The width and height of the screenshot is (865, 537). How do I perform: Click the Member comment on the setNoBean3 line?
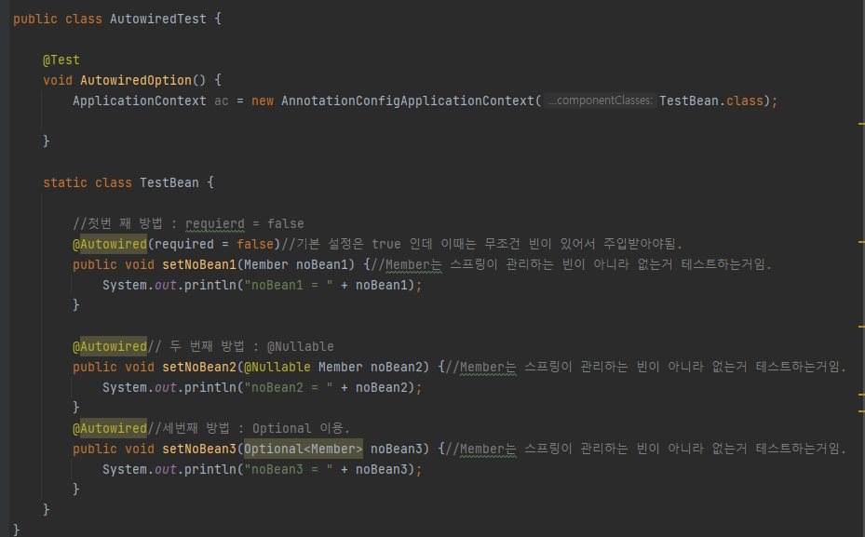pos(645,449)
